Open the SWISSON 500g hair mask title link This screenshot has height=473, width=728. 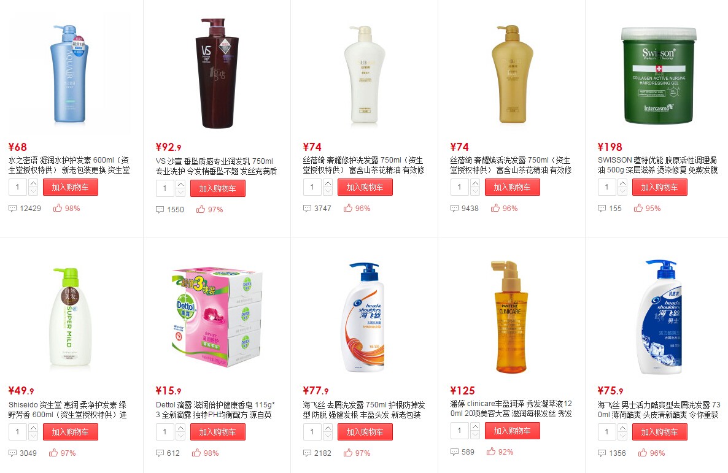click(x=657, y=165)
